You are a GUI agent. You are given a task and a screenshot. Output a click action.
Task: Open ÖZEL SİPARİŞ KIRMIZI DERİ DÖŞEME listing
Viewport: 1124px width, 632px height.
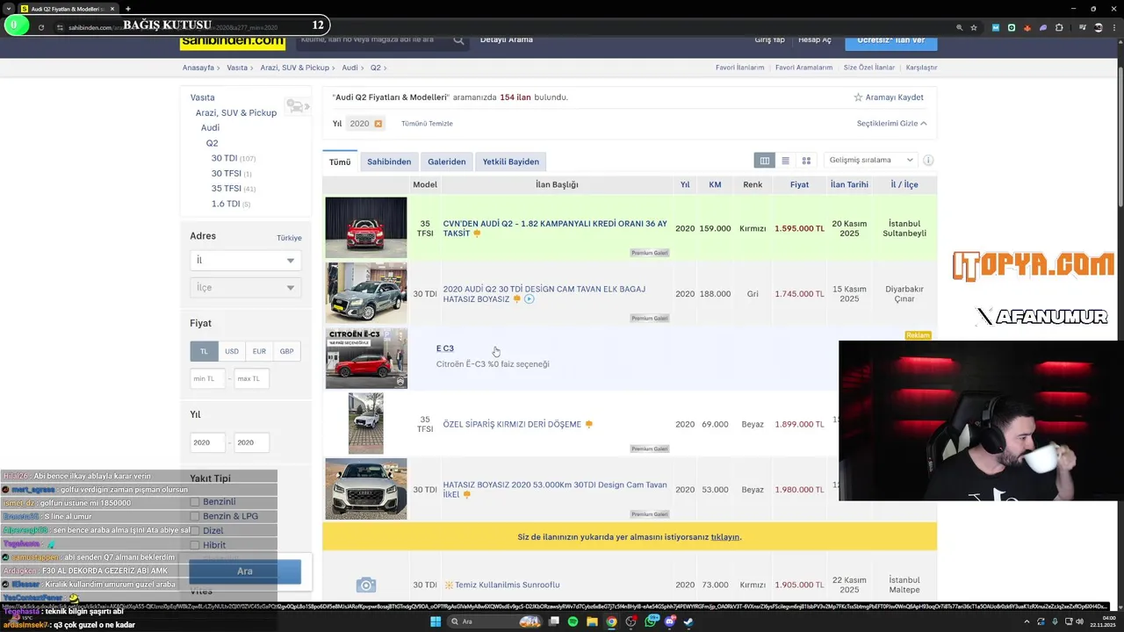tap(512, 425)
